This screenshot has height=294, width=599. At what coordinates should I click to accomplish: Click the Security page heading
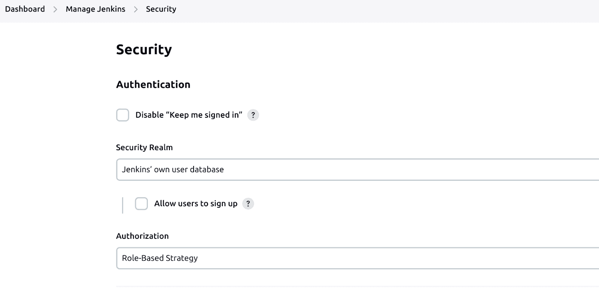(x=144, y=49)
